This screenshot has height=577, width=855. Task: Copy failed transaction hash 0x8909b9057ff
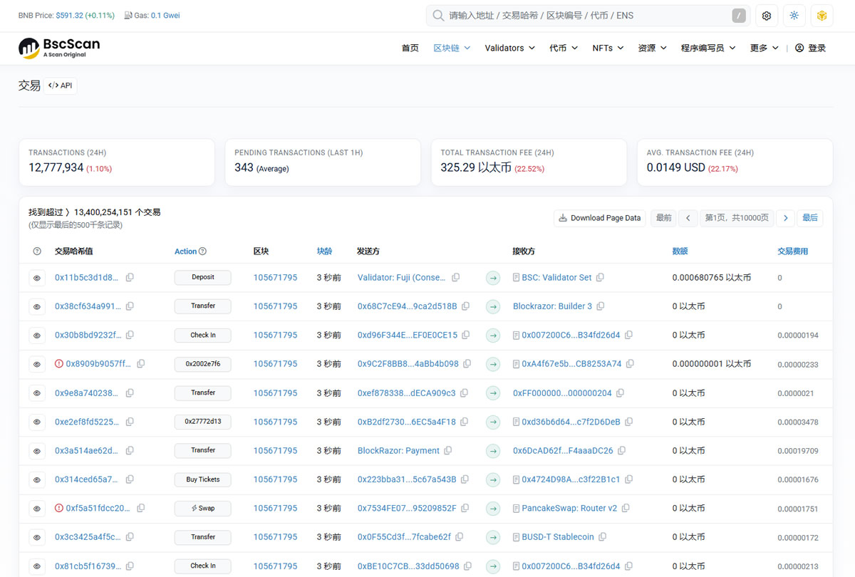pyautogui.click(x=141, y=364)
